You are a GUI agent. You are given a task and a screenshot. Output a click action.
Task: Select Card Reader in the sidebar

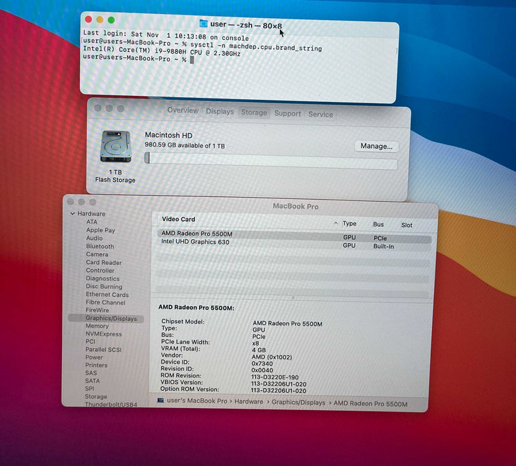(104, 262)
